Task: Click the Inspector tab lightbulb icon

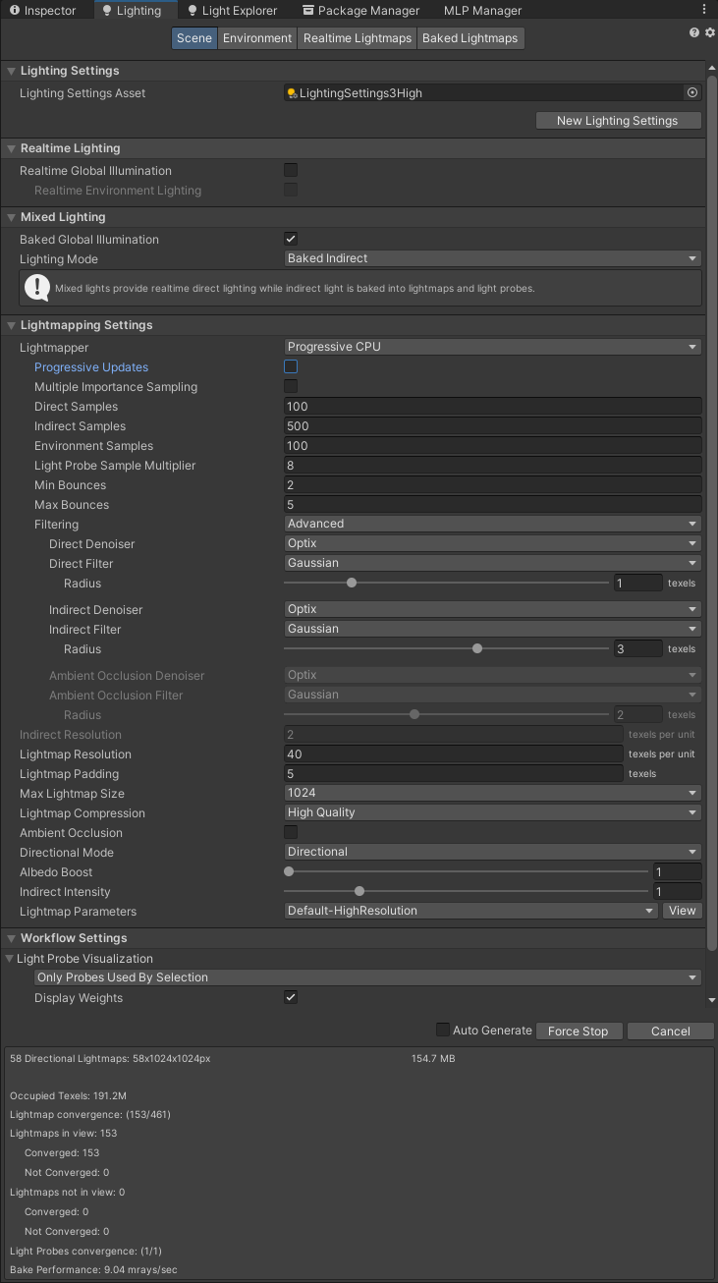Action: [x=15, y=10]
